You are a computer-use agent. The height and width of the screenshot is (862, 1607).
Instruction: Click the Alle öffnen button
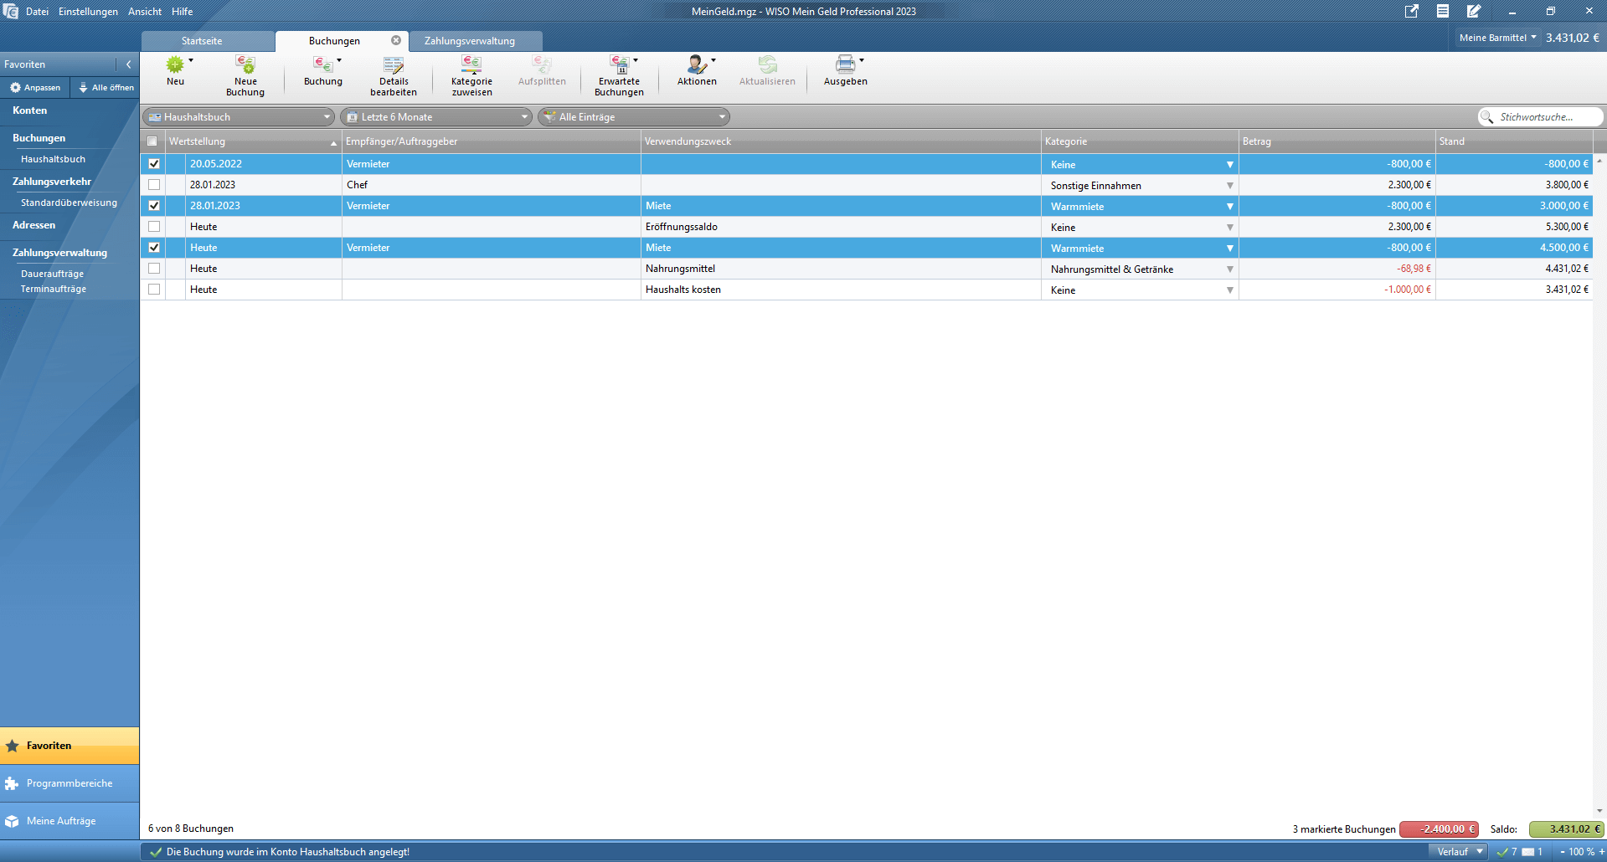tap(106, 88)
